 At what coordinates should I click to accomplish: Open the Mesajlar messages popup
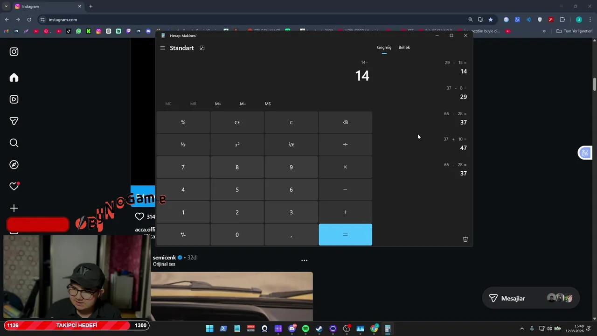530,298
